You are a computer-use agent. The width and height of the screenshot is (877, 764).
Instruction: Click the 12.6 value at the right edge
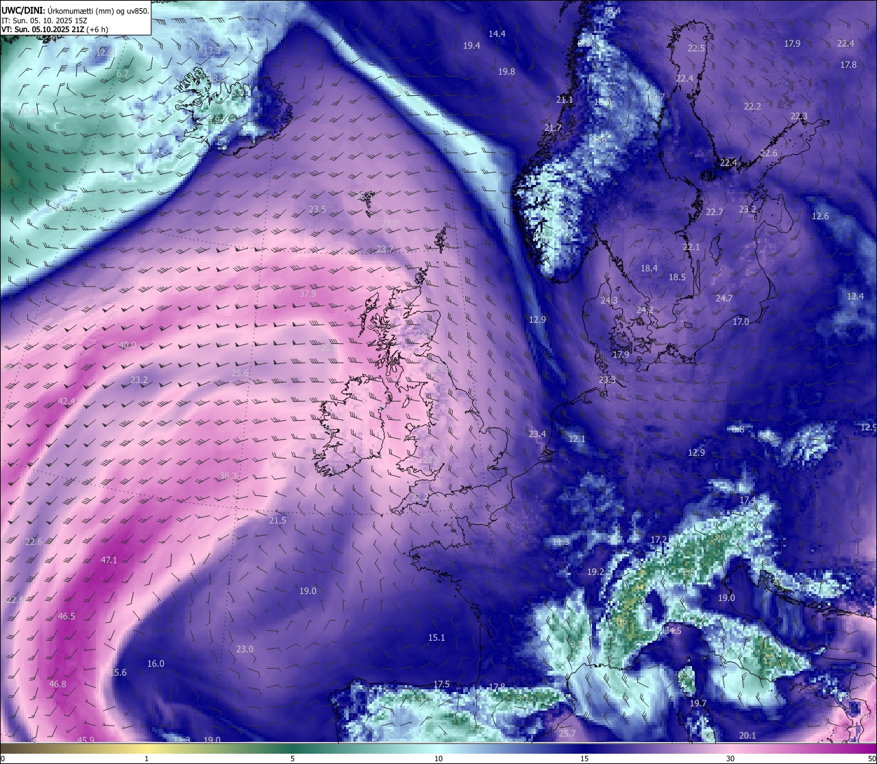pos(820,216)
